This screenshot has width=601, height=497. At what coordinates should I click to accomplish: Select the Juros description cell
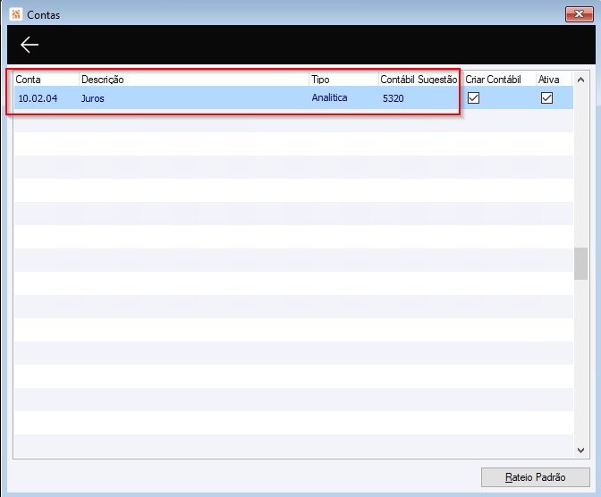coord(194,98)
